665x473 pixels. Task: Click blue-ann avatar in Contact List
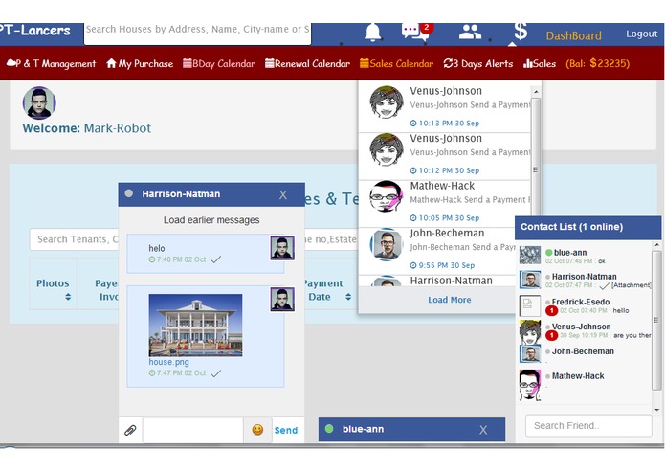coord(530,256)
